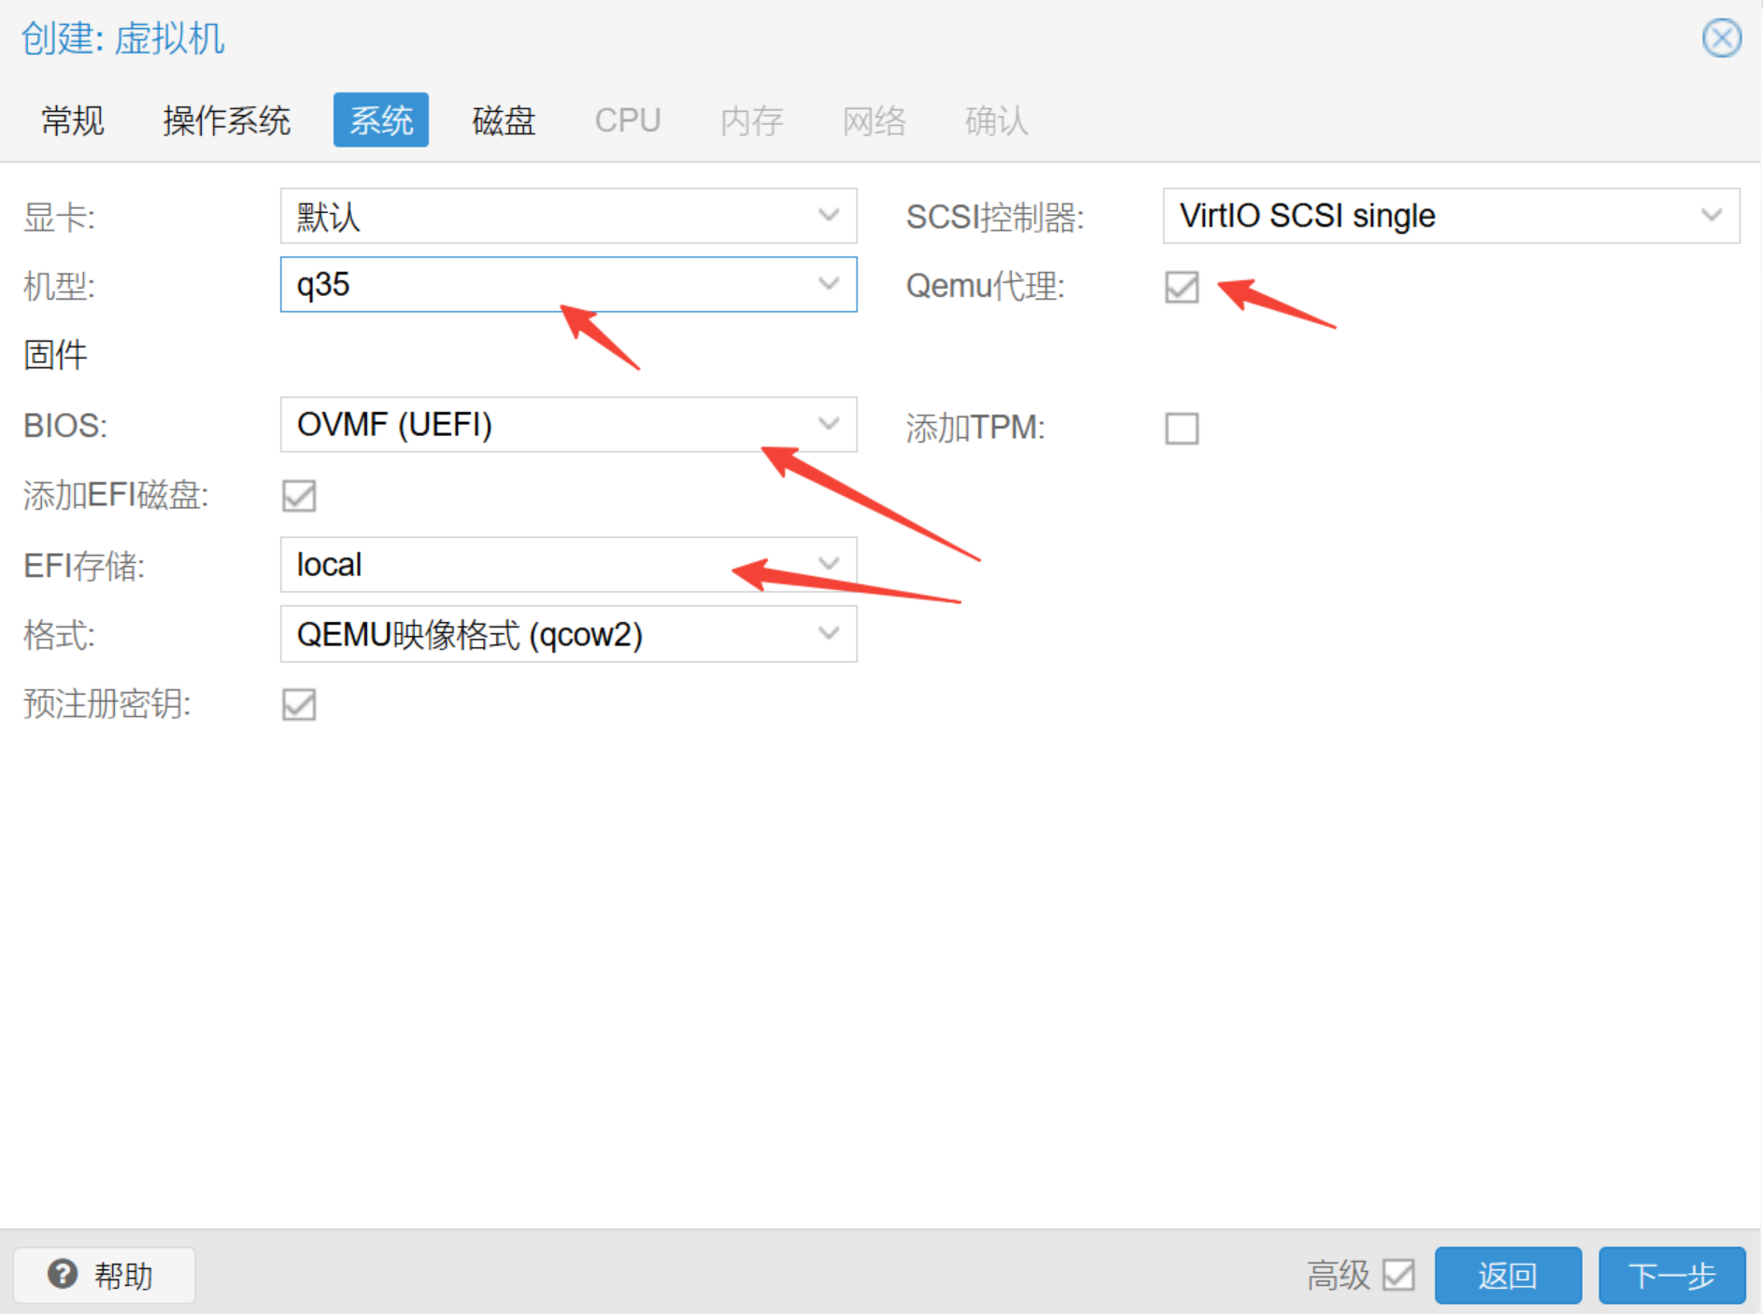The height and width of the screenshot is (1314, 1763).
Task: Open the 内存 tab
Action: click(752, 120)
